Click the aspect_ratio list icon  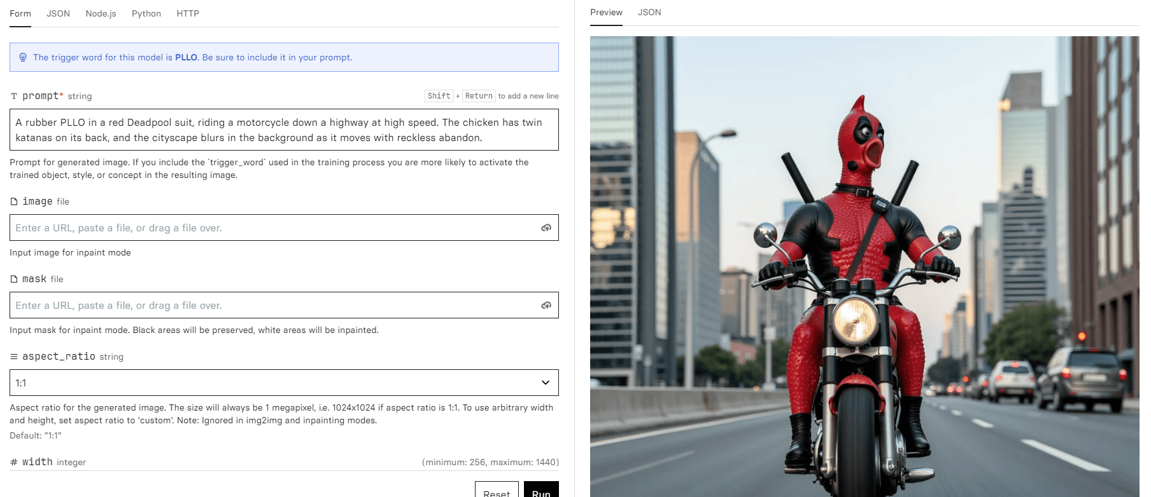pos(14,357)
